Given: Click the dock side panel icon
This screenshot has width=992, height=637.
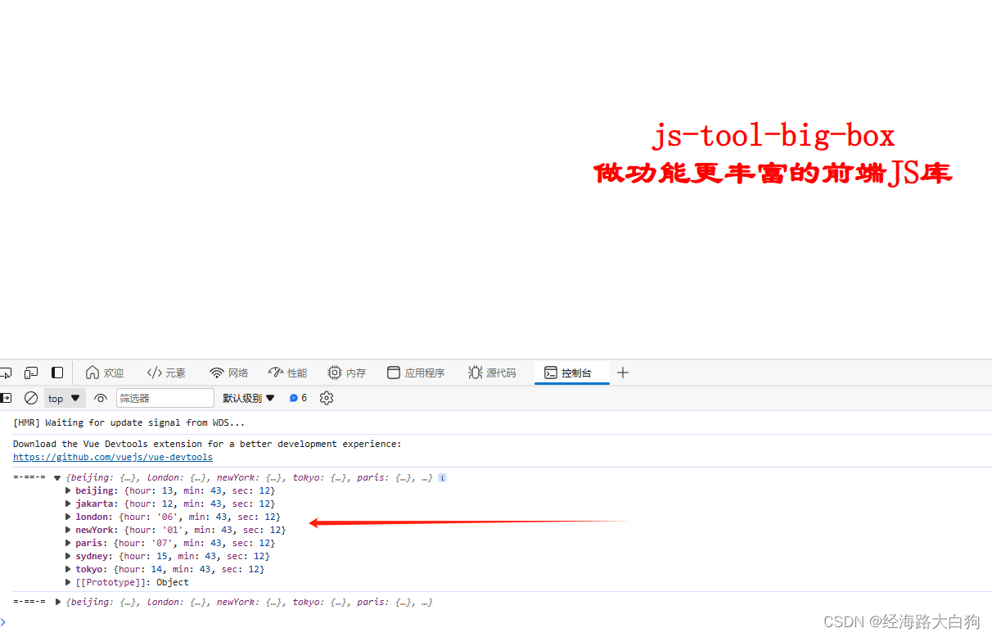Looking at the screenshot, I should point(57,373).
